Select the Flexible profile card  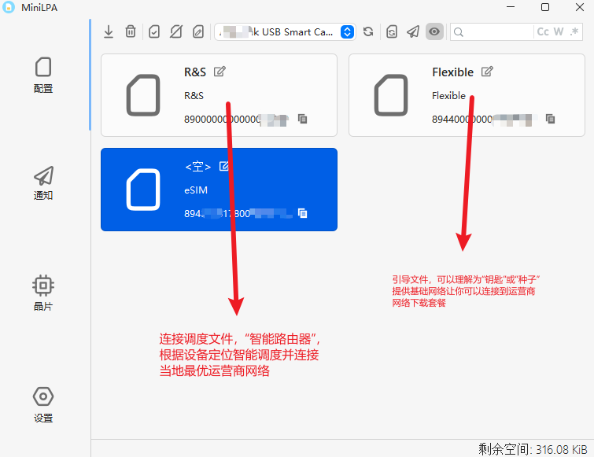point(466,95)
